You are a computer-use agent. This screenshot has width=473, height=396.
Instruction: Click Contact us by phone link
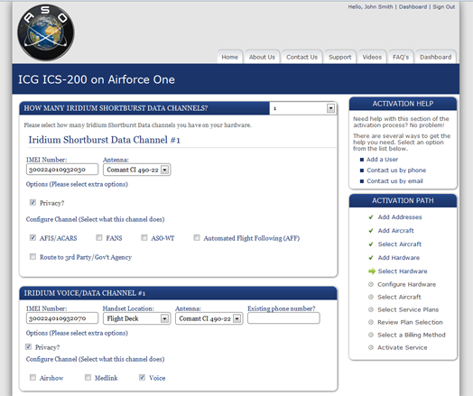[396, 170]
